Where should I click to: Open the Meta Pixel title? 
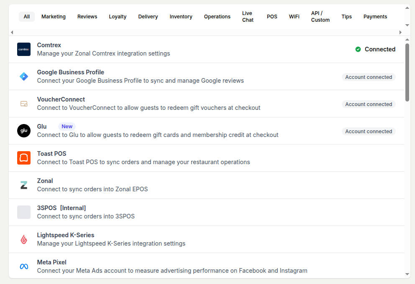[51, 262]
